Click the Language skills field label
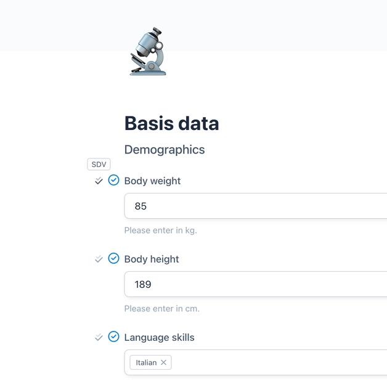 tap(159, 338)
